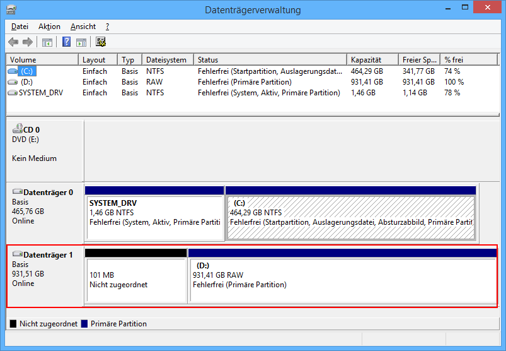506x351 pixels.
Task: Click the Datenträgerverwaltung title bar app icon
Action: pos(11,9)
